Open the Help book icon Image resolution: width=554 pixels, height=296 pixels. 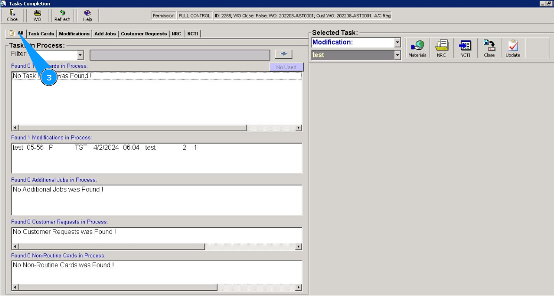click(x=87, y=16)
